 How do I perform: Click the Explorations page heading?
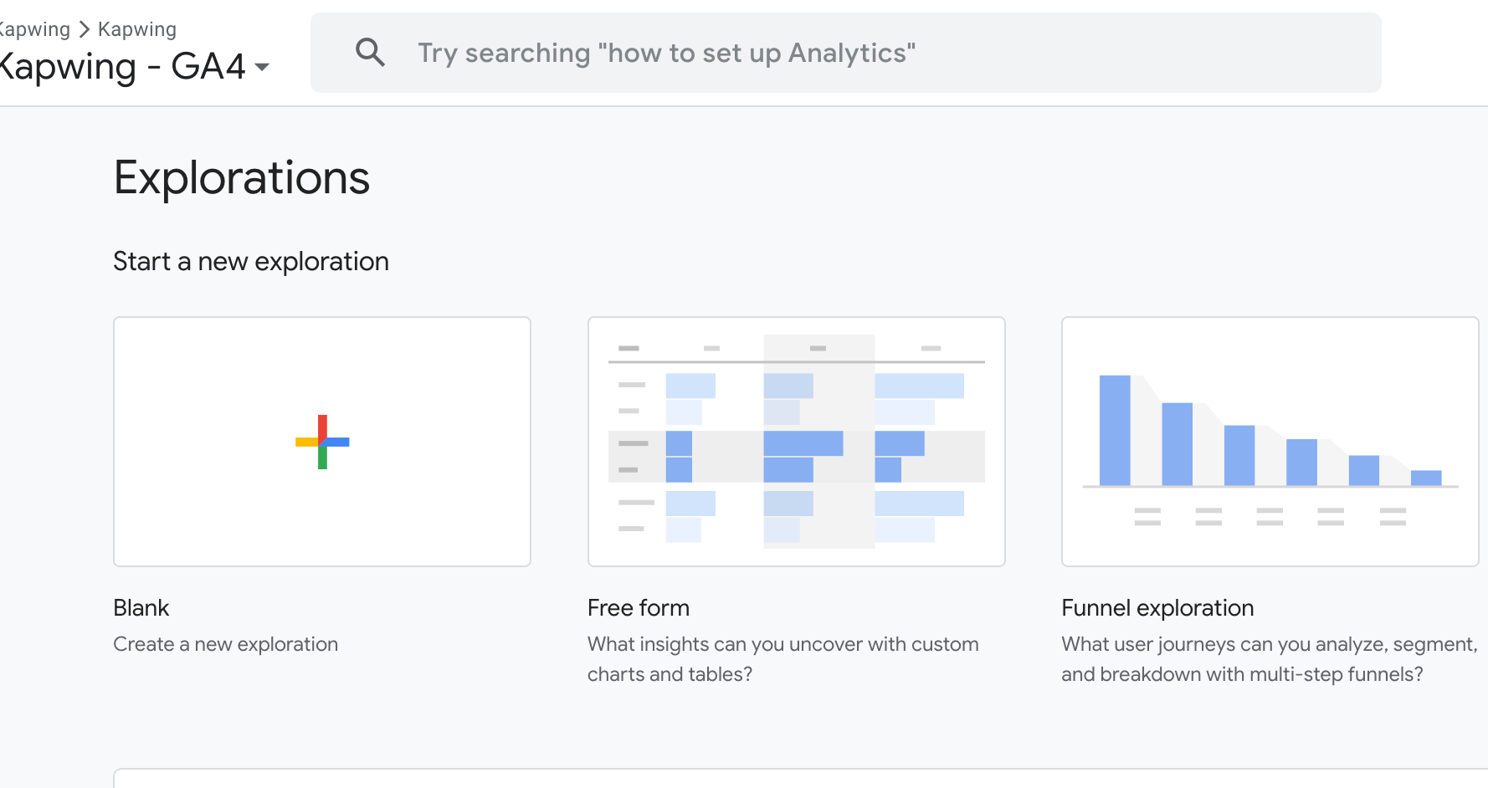pos(242,178)
